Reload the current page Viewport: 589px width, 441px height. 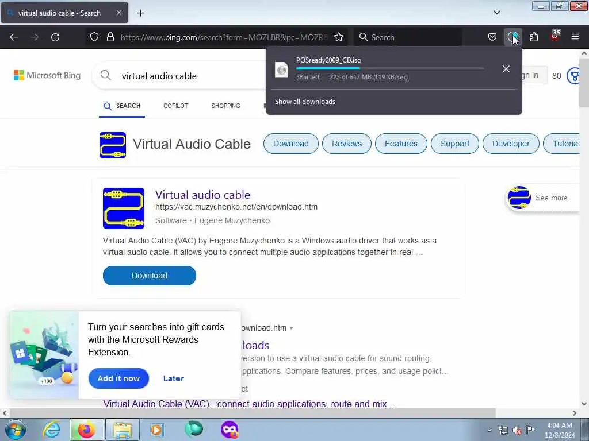[x=55, y=37]
